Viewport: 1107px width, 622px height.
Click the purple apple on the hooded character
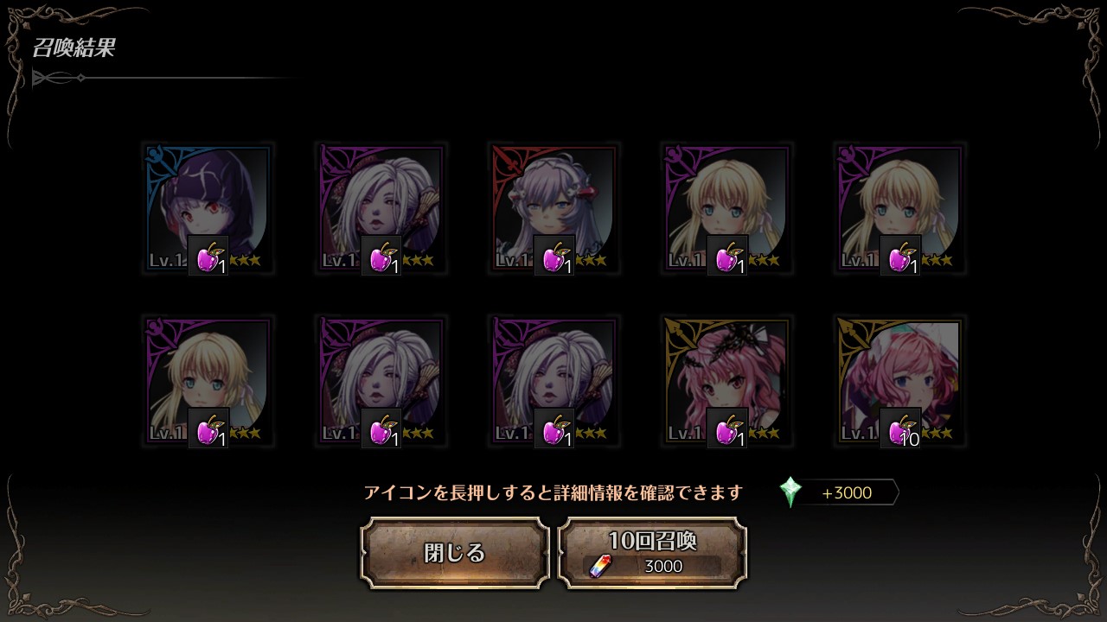208,256
